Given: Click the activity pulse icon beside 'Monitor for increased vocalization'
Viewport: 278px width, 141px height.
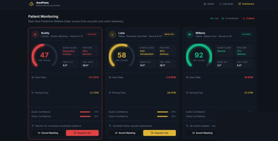Looking at the screenshot, I should click(x=33, y=126).
